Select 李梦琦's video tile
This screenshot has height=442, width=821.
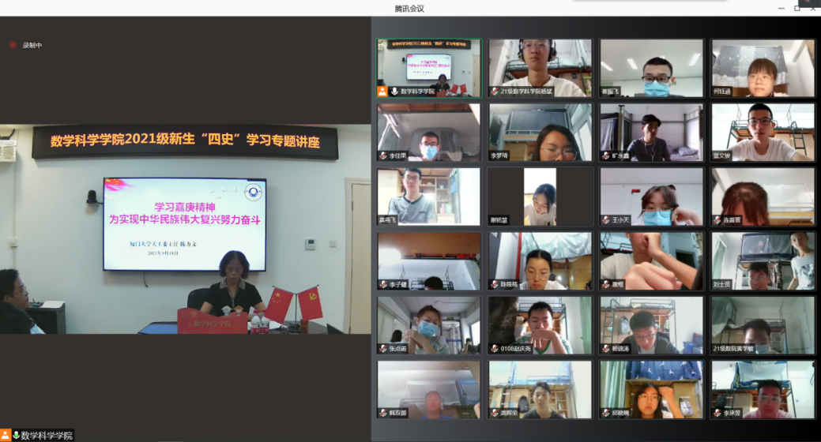(x=540, y=131)
